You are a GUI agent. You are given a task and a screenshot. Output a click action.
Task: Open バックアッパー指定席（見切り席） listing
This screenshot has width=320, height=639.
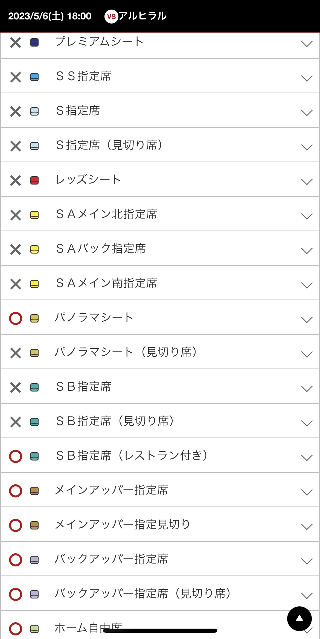pos(142,594)
